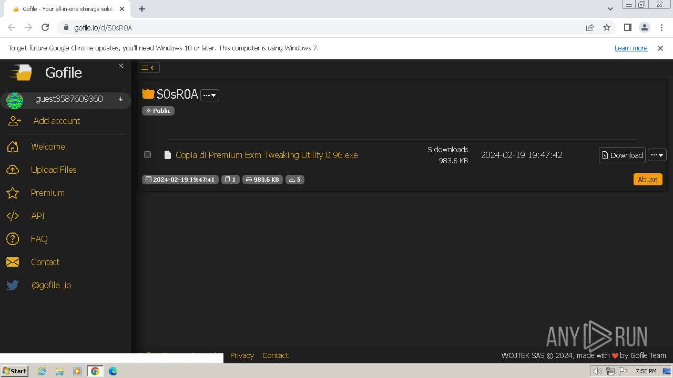Viewport: 673px width, 378px height.
Task: Click the FAQ question mark icon
Action: pyautogui.click(x=13, y=239)
